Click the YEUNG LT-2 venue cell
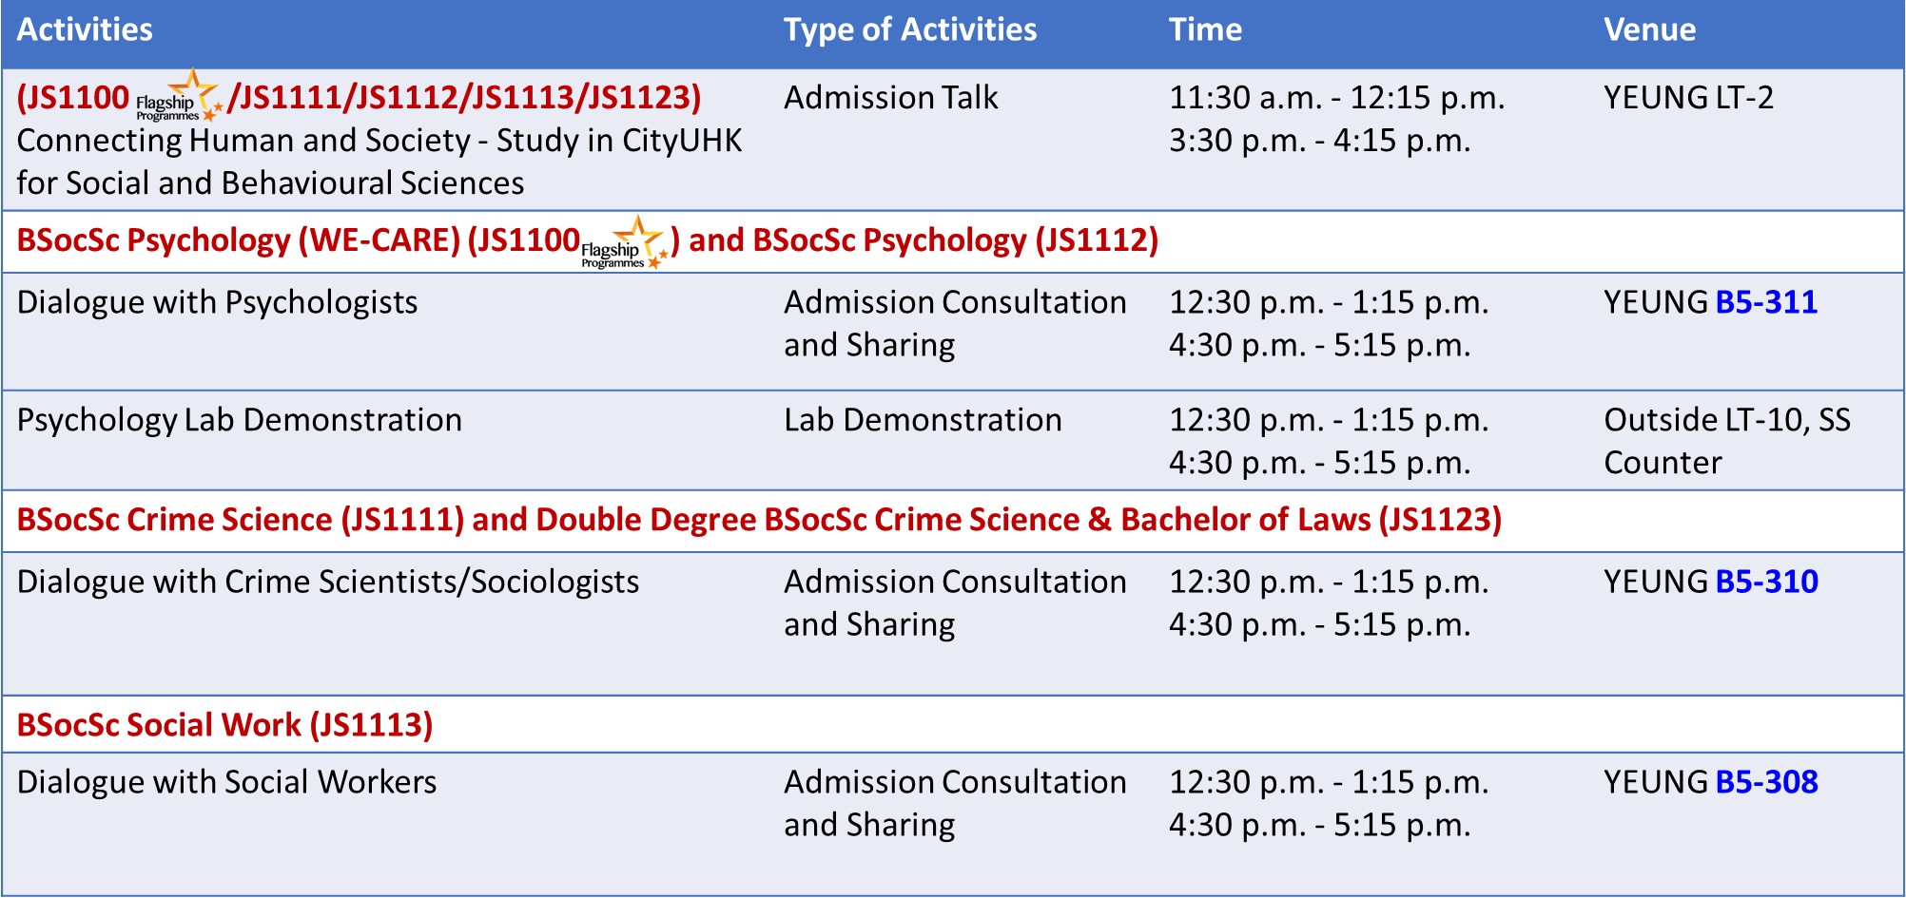The image size is (1906, 898). pos(1688,98)
